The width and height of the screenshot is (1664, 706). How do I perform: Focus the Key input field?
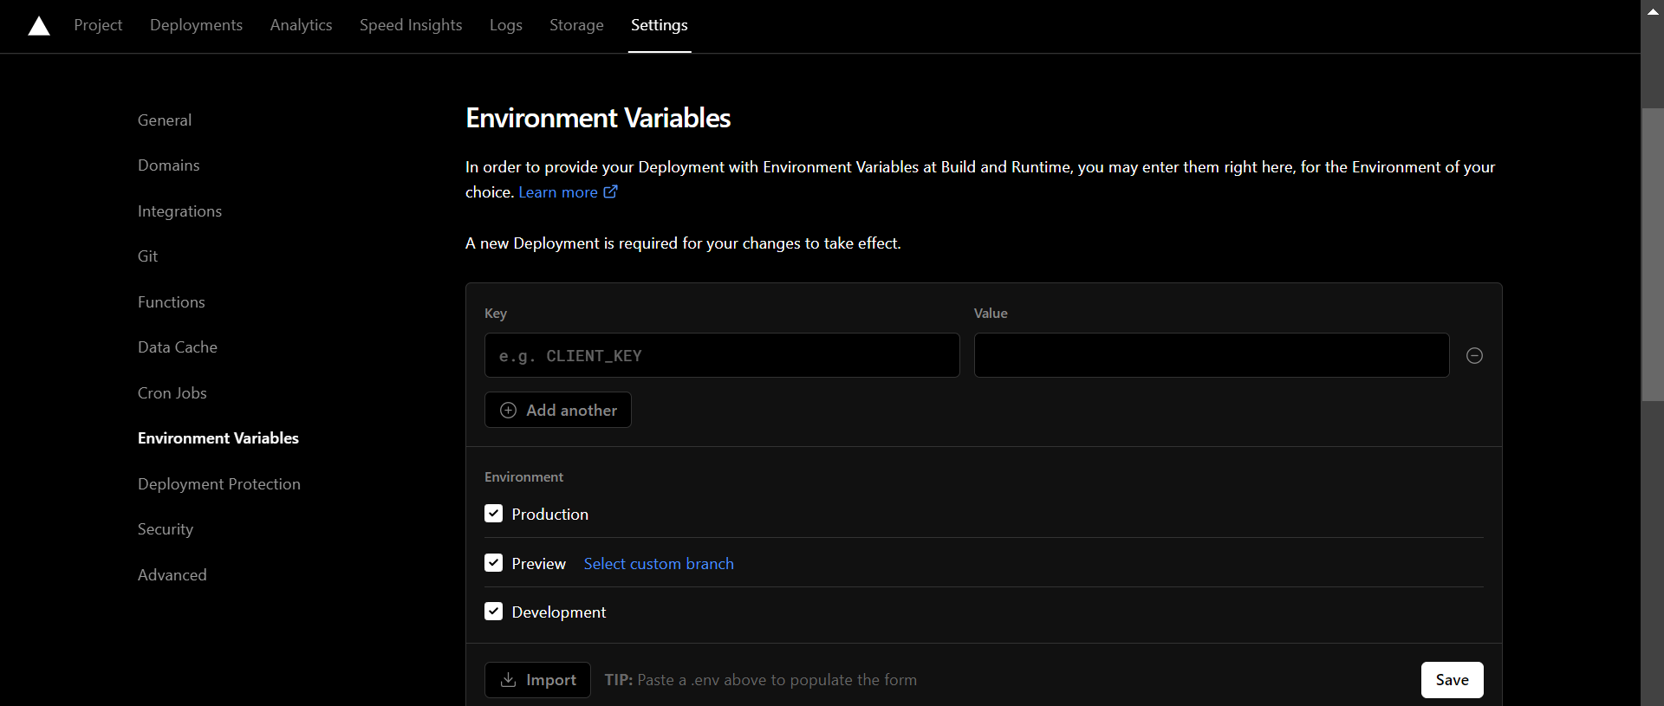(722, 356)
